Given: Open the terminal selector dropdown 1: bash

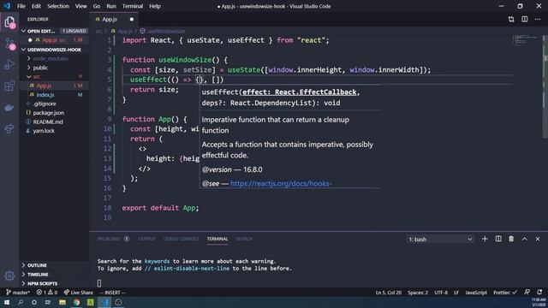Looking at the screenshot, I should [x=440, y=240].
